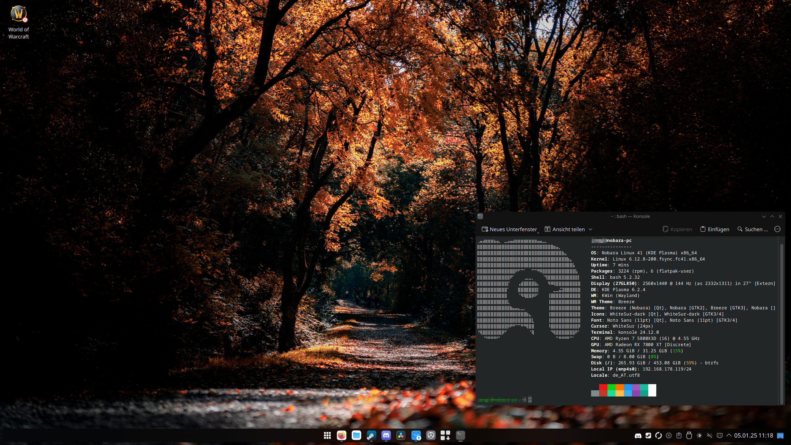Click Einfügen in Konsole toolbar
Screen dimensions: 791x445
pyautogui.click(x=714, y=229)
